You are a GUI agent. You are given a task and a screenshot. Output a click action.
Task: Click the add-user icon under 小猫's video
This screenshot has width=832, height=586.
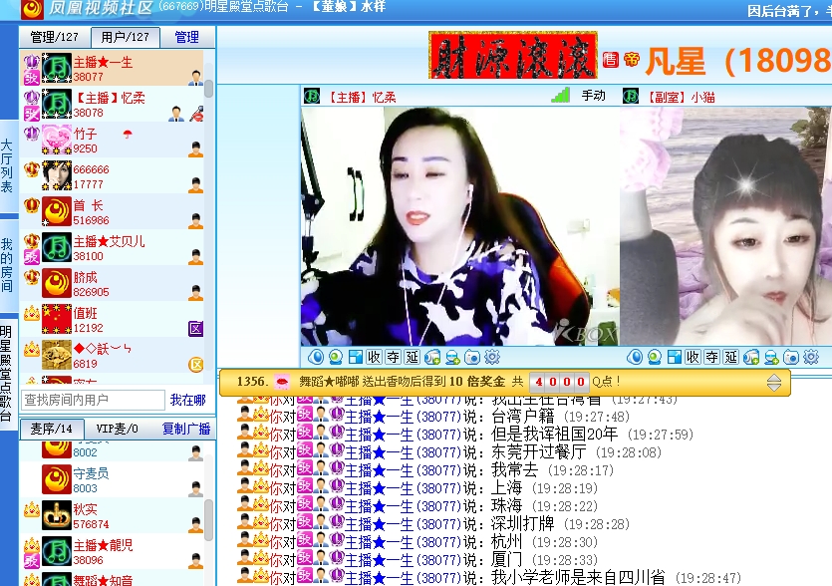click(x=771, y=357)
